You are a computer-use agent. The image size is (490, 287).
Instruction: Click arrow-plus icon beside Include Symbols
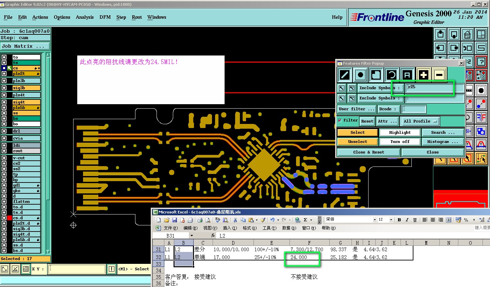(x=352, y=88)
